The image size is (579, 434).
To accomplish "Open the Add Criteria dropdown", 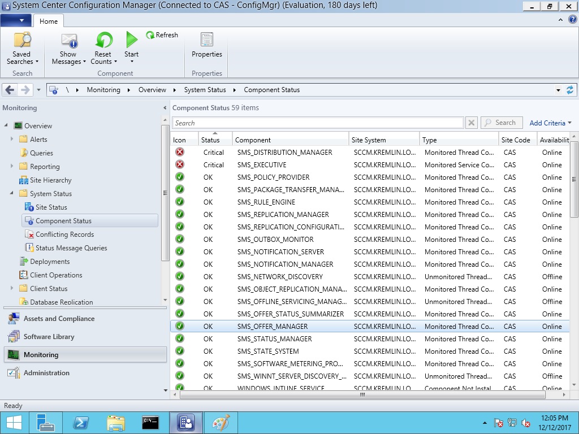I will point(550,123).
